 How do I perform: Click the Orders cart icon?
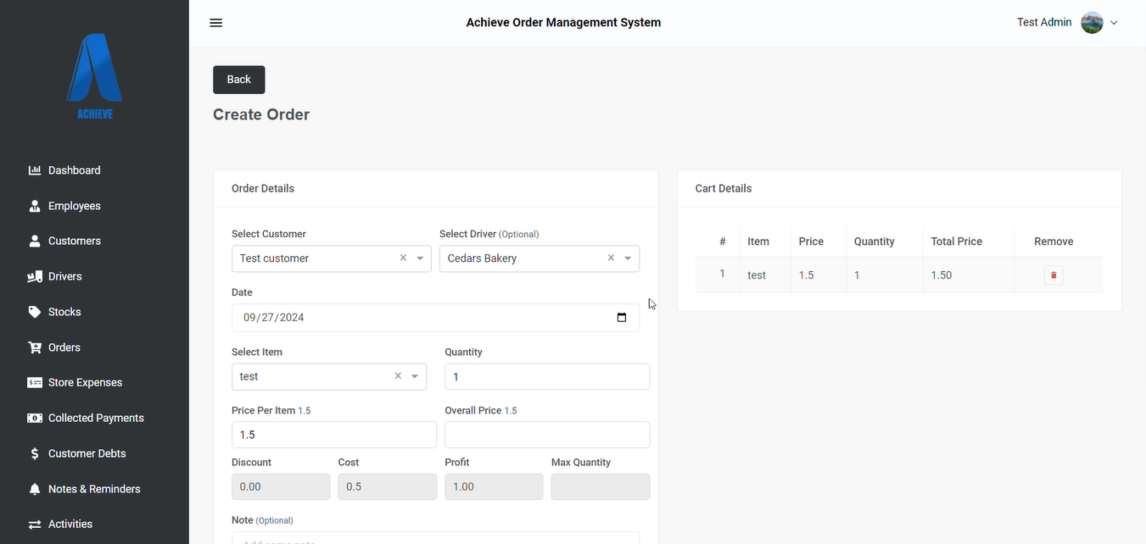[35, 347]
